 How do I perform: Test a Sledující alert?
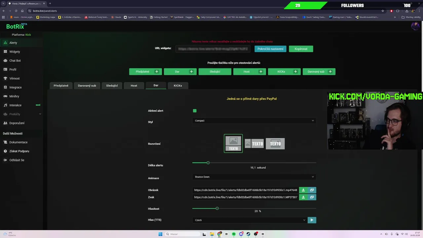(215, 71)
